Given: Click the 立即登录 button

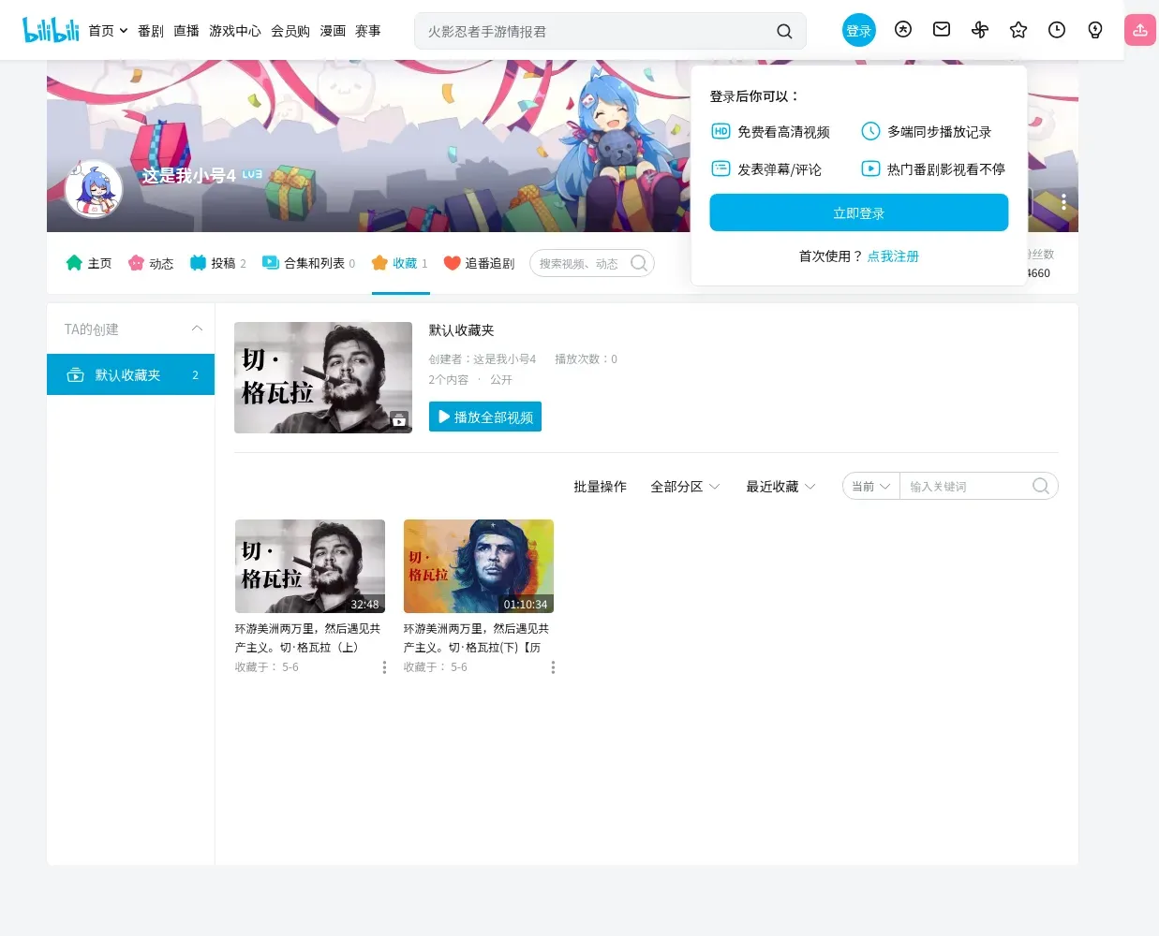Looking at the screenshot, I should point(859,212).
